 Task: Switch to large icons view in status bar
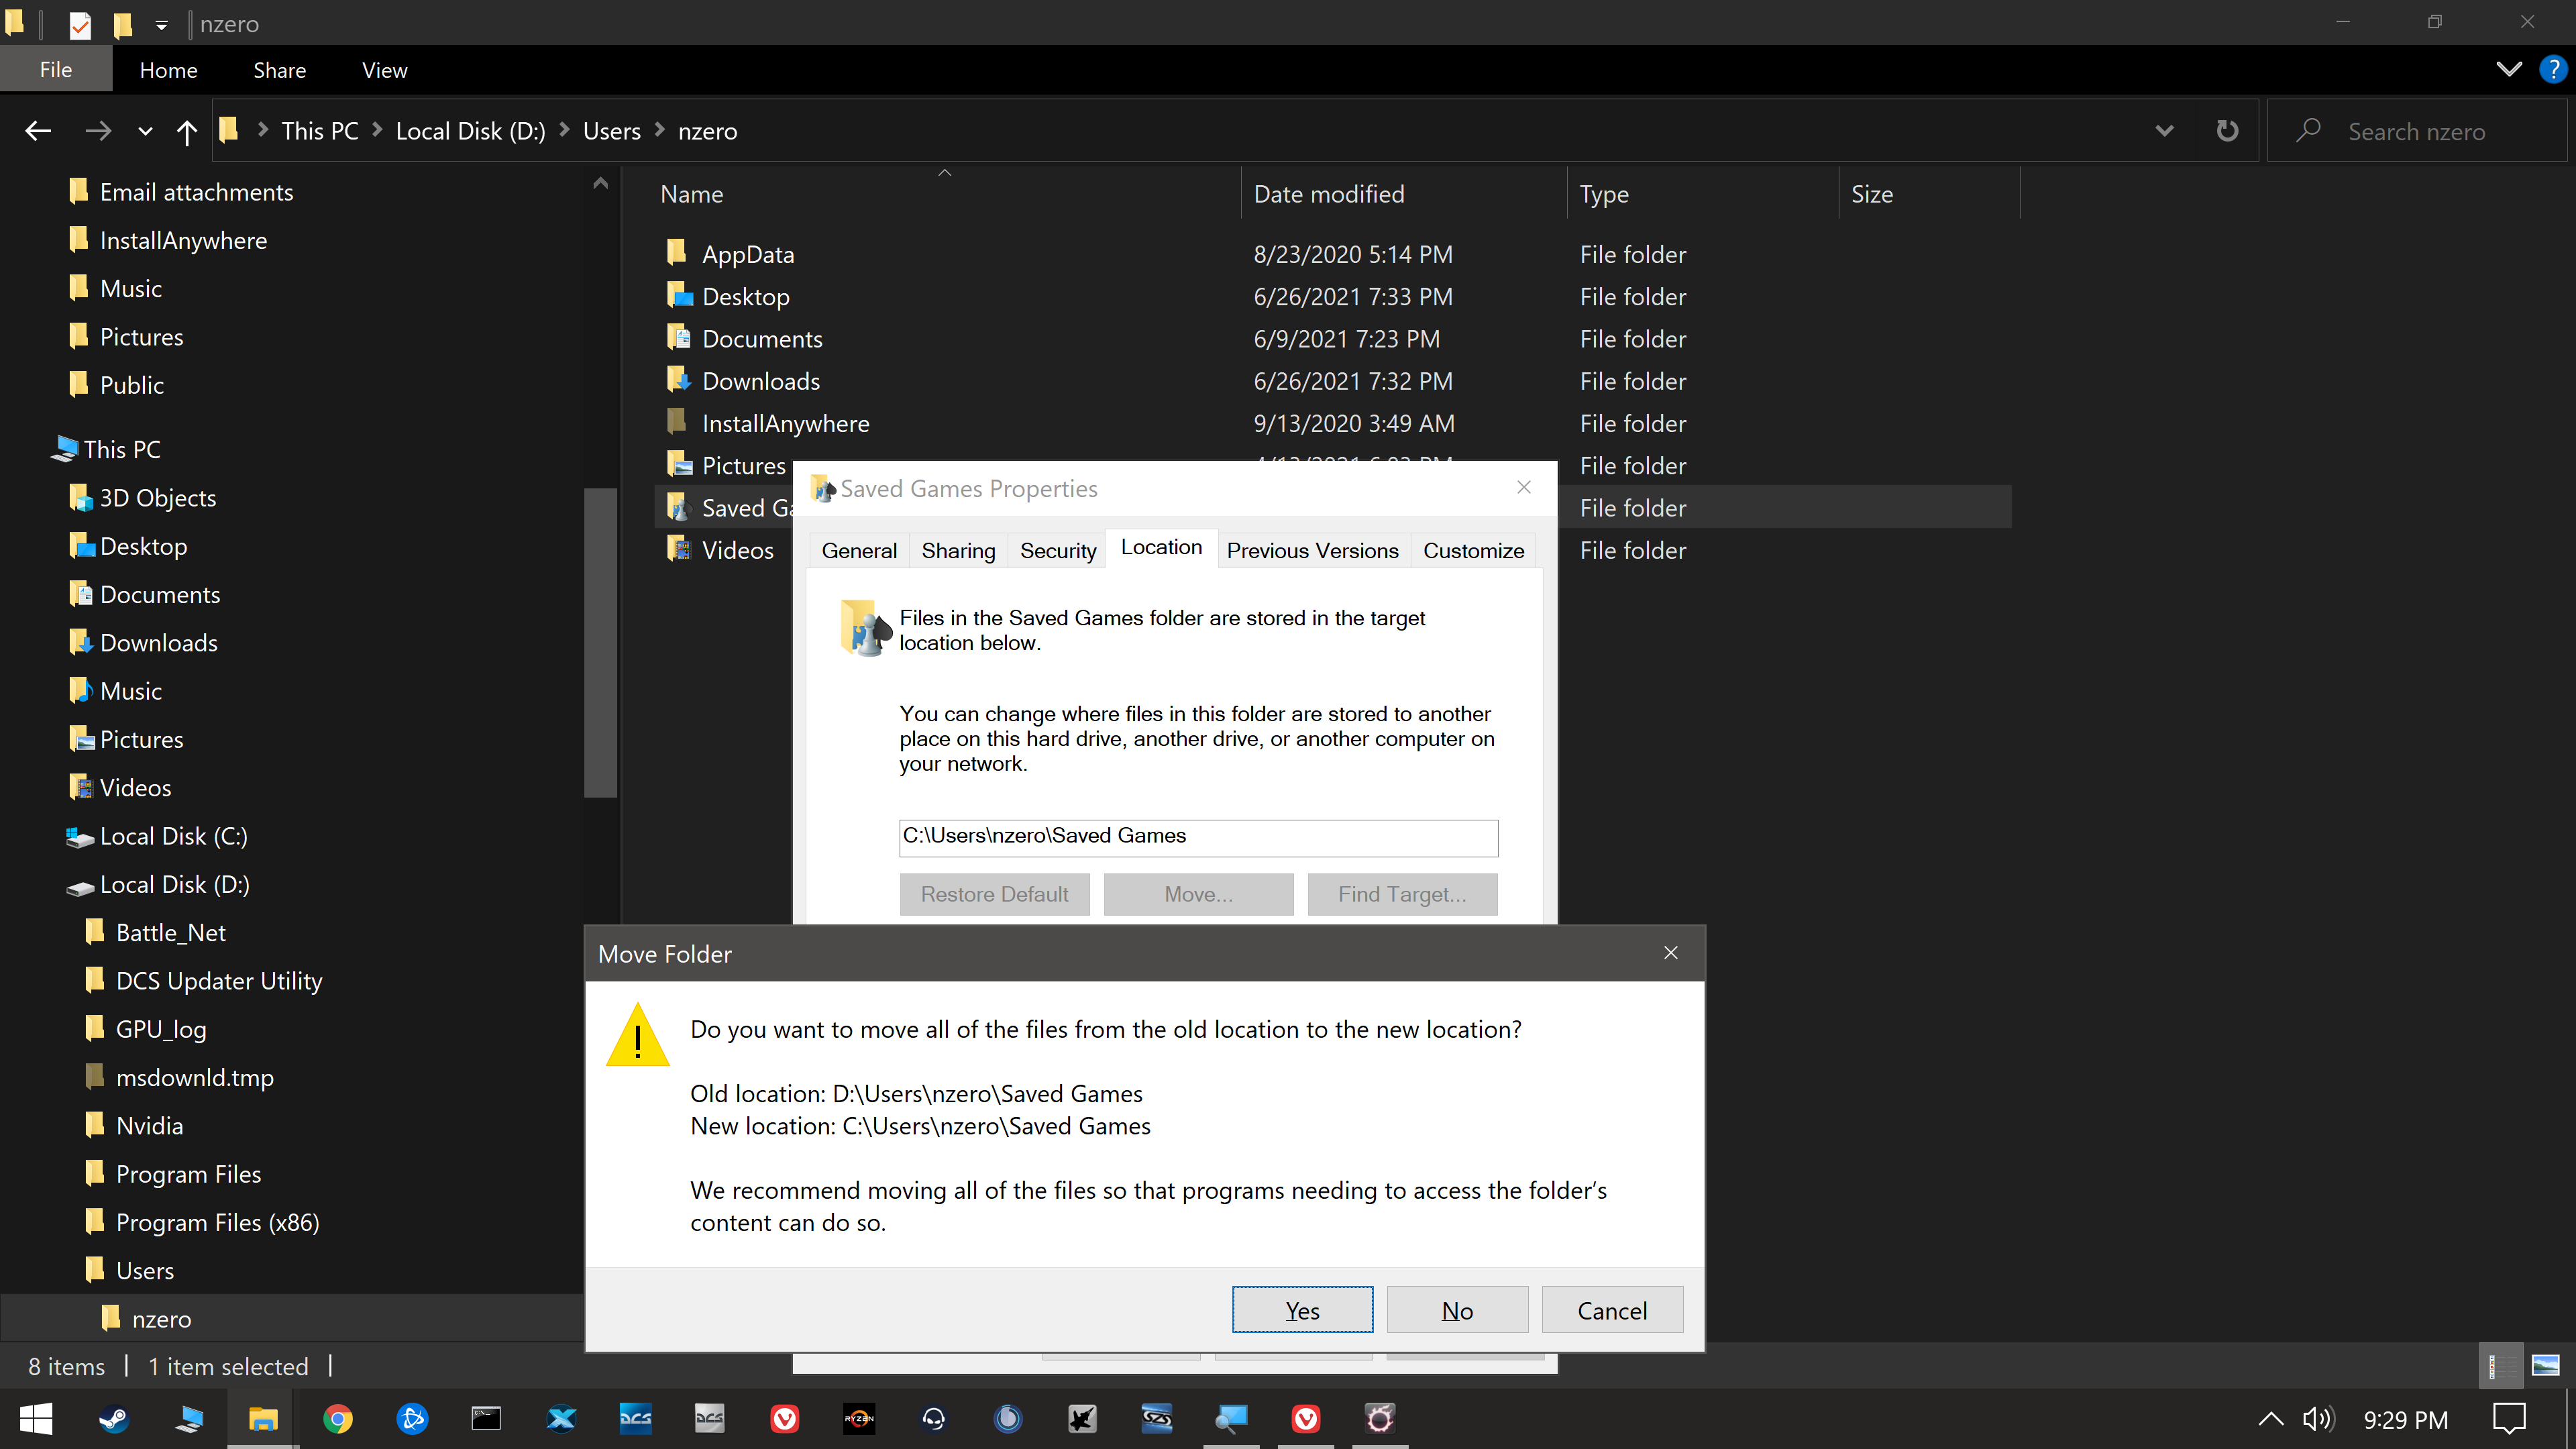point(2545,1366)
